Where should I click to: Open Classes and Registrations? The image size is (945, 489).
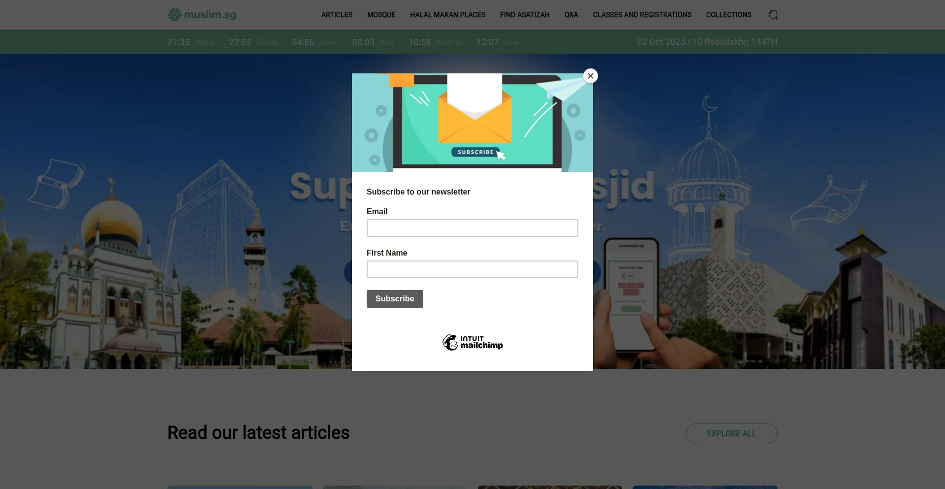[642, 15]
